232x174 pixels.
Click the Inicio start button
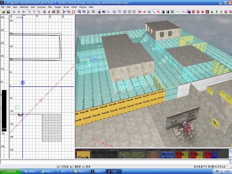tap(10, 171)
